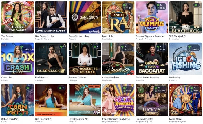Click the player count badge on BlackJack A
This screenshot has width=203, height=124.
(x=62, y=46)
